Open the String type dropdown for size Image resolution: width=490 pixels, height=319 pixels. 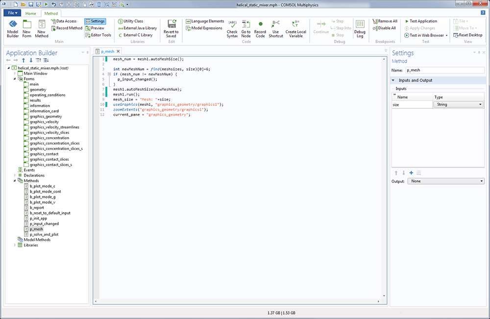click(x=458, y=104)
